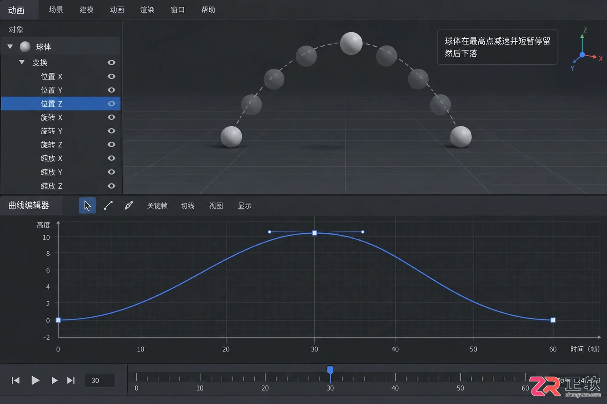The image size is (607, 404).
Task: Open the 动画 menu
Action: [117, 9]
